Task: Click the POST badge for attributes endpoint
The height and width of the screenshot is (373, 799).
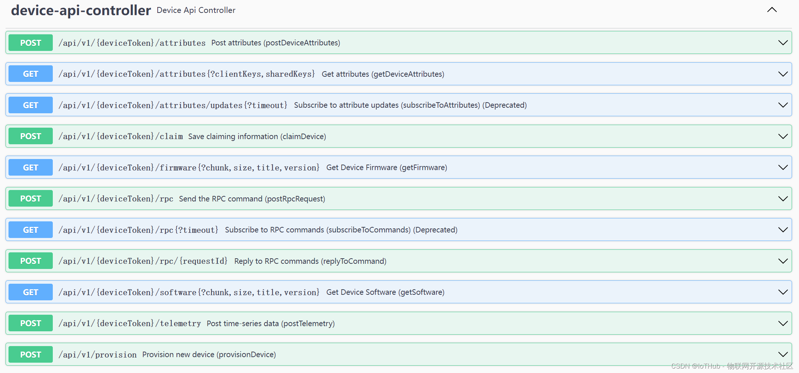Action: tap(31, 43)
